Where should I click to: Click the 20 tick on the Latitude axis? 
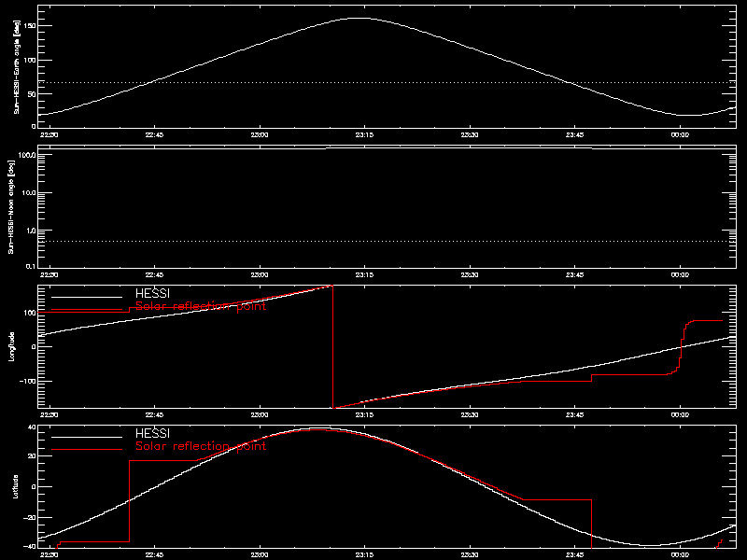tap(32, 456)
